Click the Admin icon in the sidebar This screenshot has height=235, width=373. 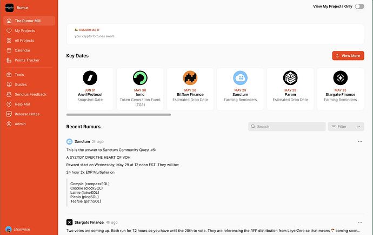tap(9, 123)
